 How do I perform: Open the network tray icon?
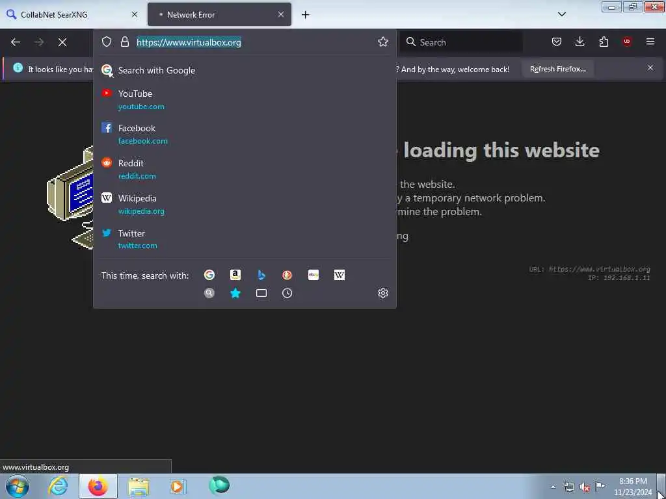click(x=569, y=487)
